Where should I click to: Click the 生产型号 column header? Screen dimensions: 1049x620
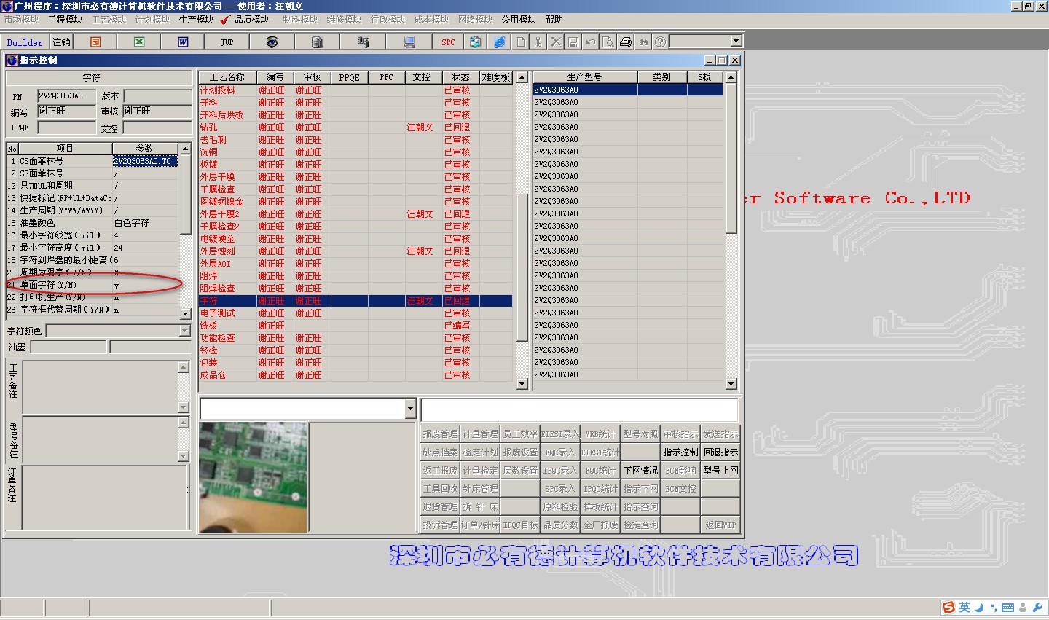pos(585,77)
